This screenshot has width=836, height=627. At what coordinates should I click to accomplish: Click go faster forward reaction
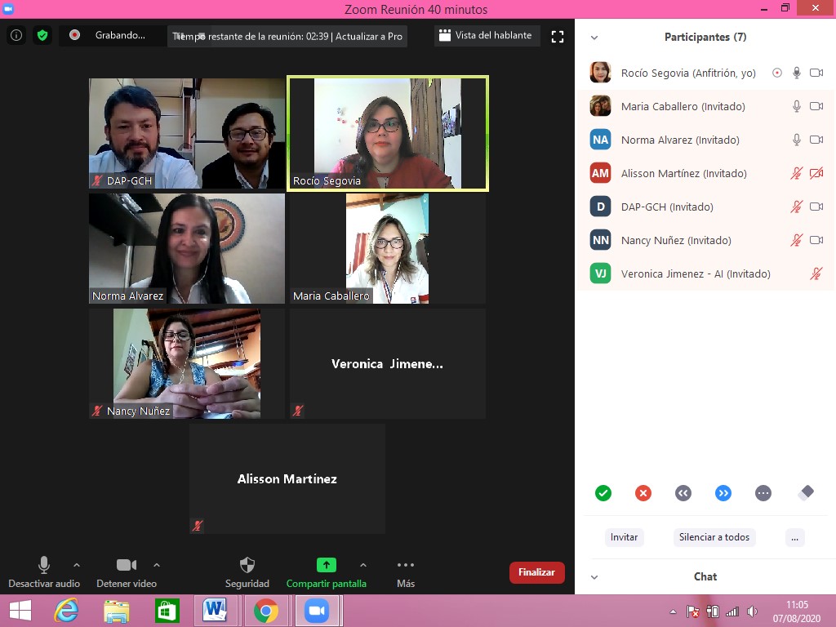point(723,492)
